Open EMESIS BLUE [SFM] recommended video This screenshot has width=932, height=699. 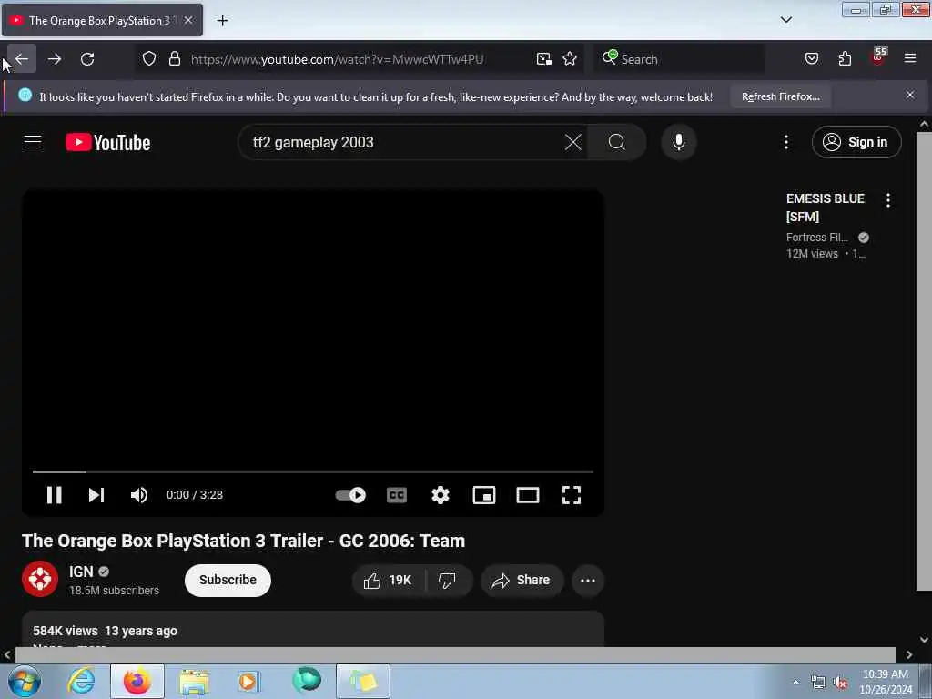tap(825, 208)
